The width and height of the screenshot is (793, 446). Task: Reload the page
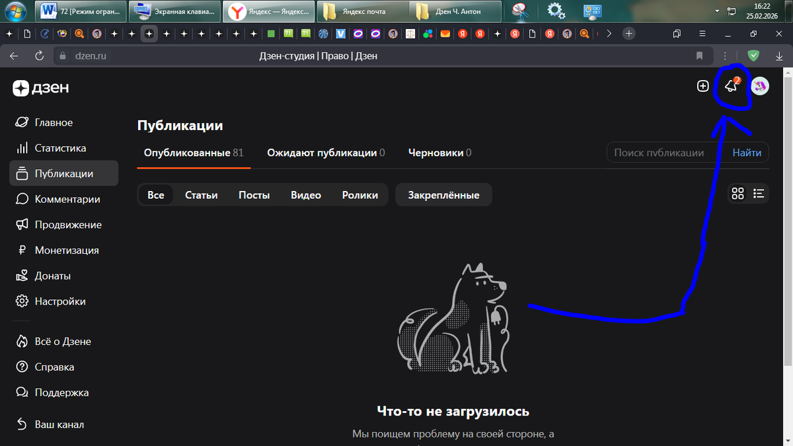[39, 56]
